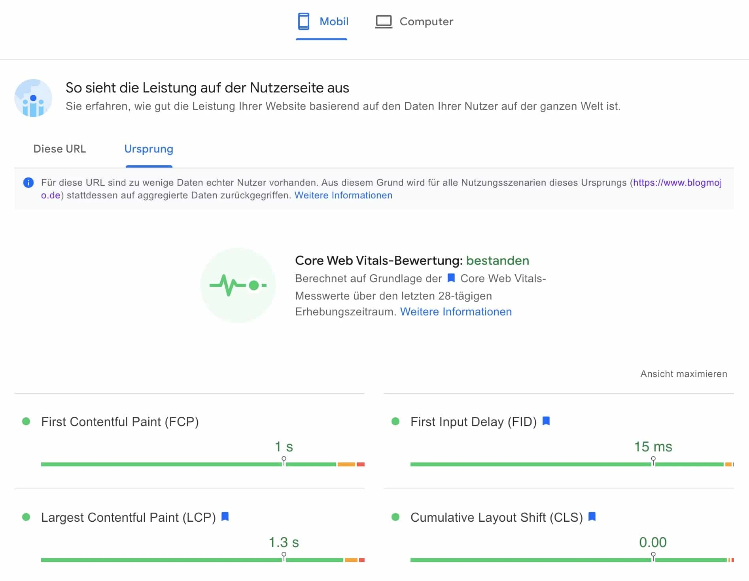Click green status dot beside CLS
Image resolution: width=749 pixels, height=581 pixels.
(395, 517)
